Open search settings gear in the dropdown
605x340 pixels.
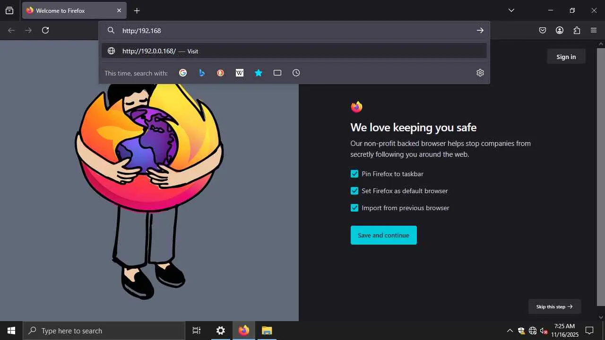pyautogui.click(x=480, y=73)
